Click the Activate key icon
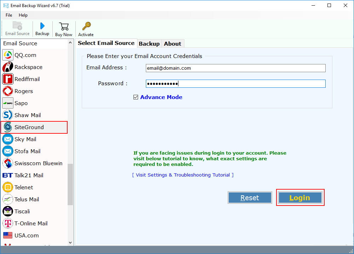The image size is (354, 254). [86, 26]
